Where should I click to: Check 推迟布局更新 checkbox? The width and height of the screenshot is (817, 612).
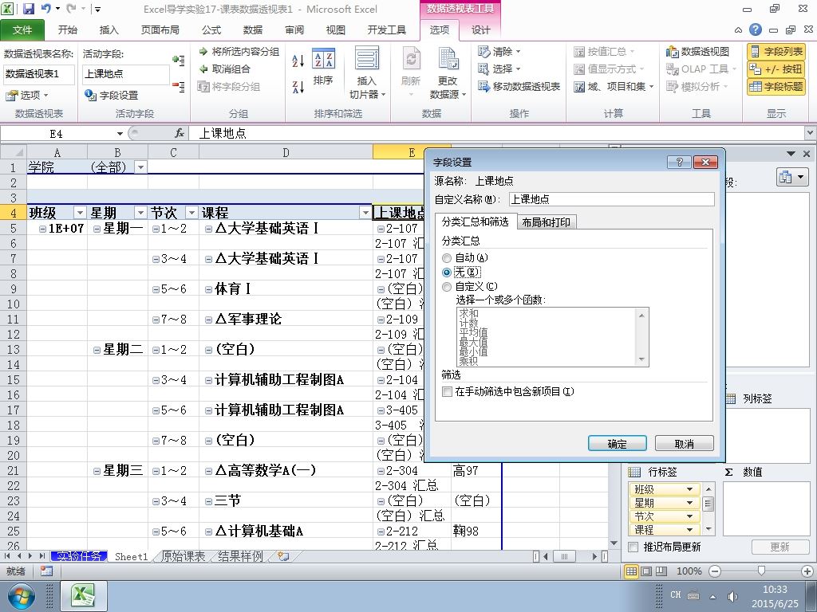coord(633,547)
